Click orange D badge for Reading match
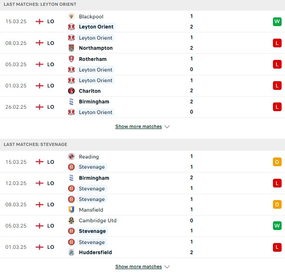 (277, 162)
